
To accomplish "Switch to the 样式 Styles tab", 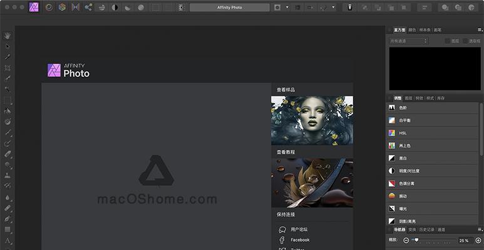I will 430,98.
